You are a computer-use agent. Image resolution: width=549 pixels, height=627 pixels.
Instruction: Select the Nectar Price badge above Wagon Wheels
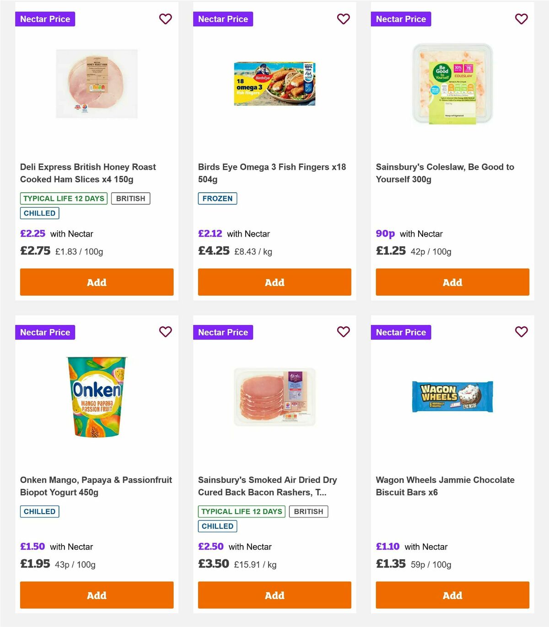401,332
